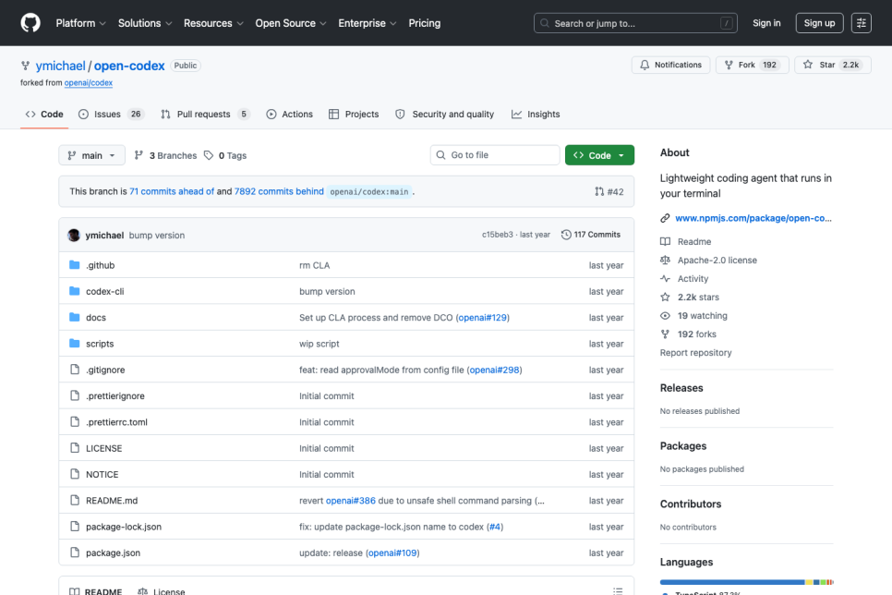892x595 pixels.
Task: Follow the openai/codex forked-from link
Action: 88,82
